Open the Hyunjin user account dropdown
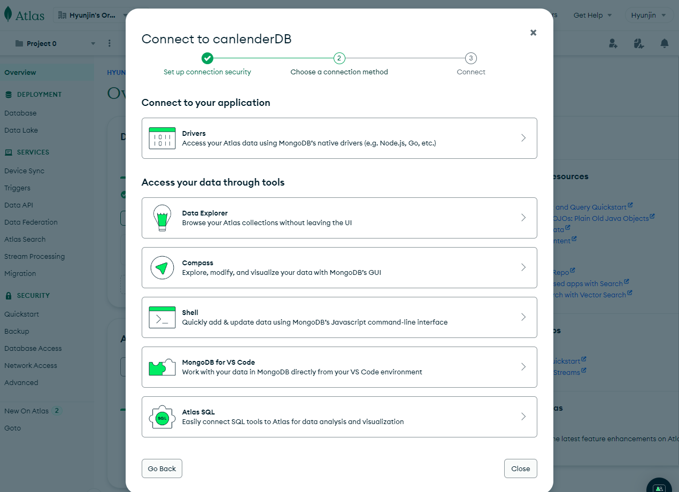This screenshot has width=679, height=492. pyautogui.click(x=650, y=15)
